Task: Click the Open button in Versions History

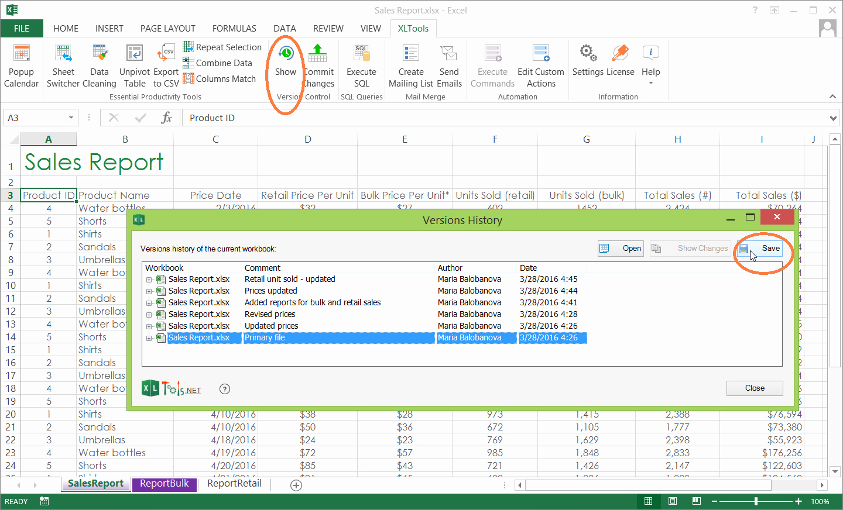Action: 621,249
